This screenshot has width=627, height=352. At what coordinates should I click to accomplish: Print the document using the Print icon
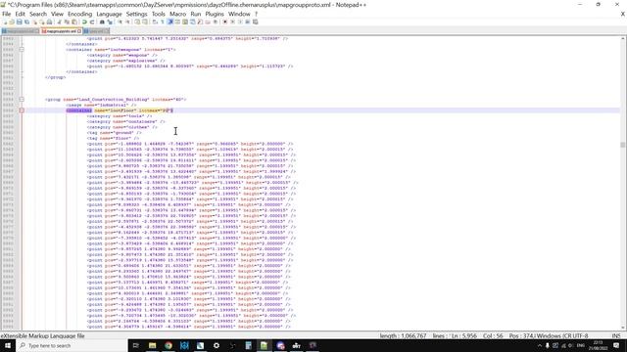(x=49, y=22)
